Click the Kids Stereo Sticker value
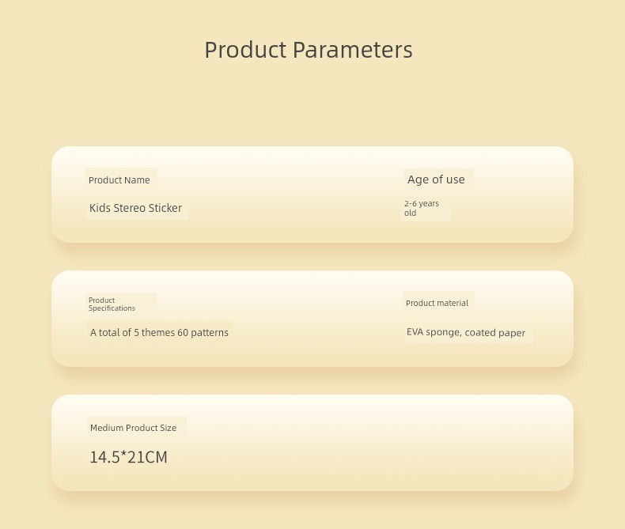The image size is (625, 529). 135,208
